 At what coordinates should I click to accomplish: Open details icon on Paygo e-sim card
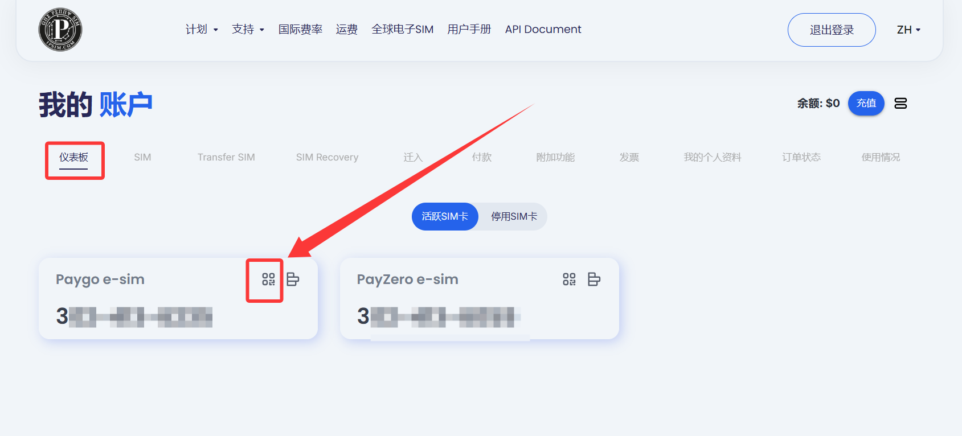tap(293, 279)
